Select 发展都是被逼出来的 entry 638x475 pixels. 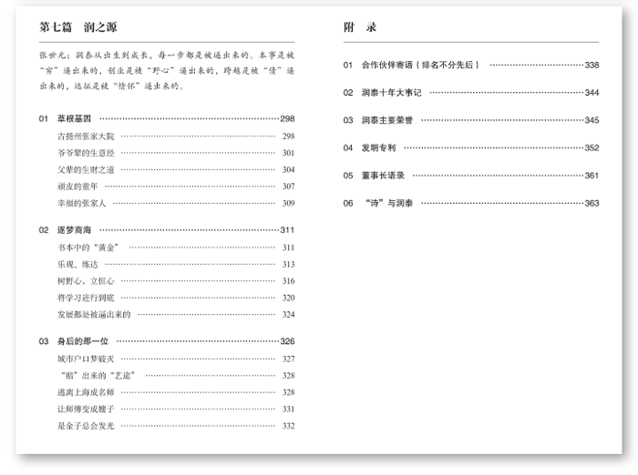click(93, 314)
